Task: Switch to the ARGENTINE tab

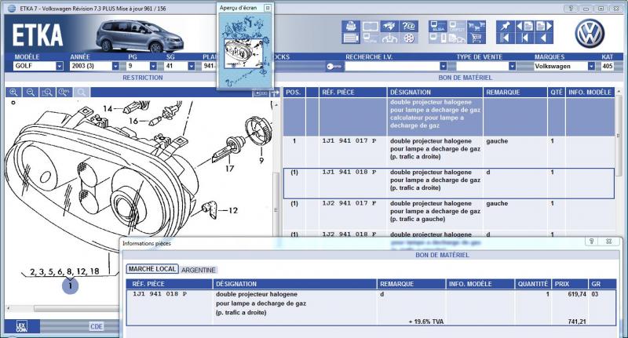Action: 199,270
